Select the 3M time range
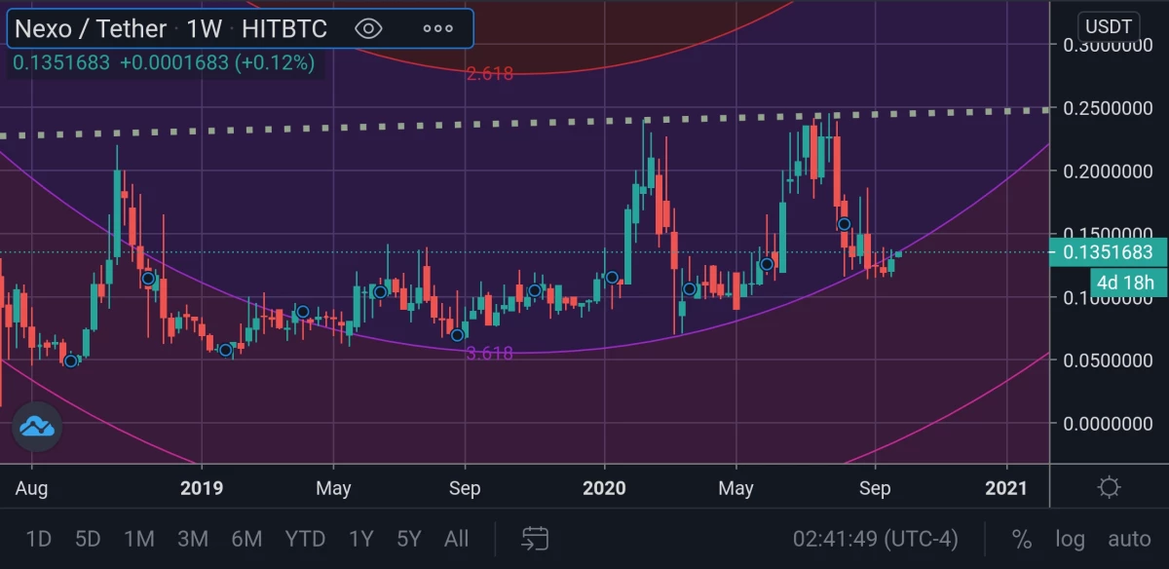This screenshot has width=1169, height=569. pyautogui.click(x=193, y=539)
